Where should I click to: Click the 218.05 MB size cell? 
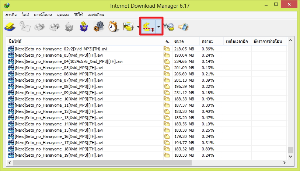coord(184,49)
